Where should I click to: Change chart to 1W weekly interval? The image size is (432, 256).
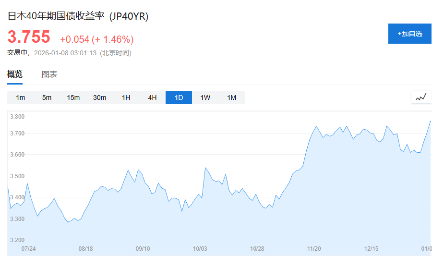[x=205, y=98]
